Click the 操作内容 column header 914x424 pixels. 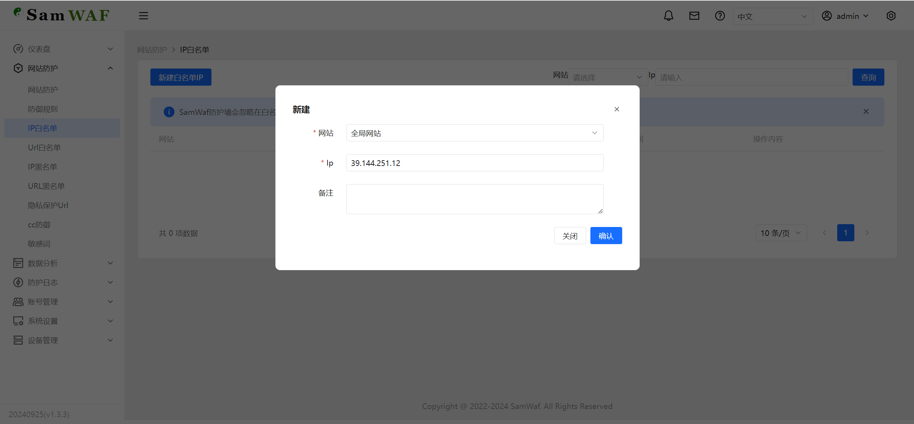(x=768, y=139)
